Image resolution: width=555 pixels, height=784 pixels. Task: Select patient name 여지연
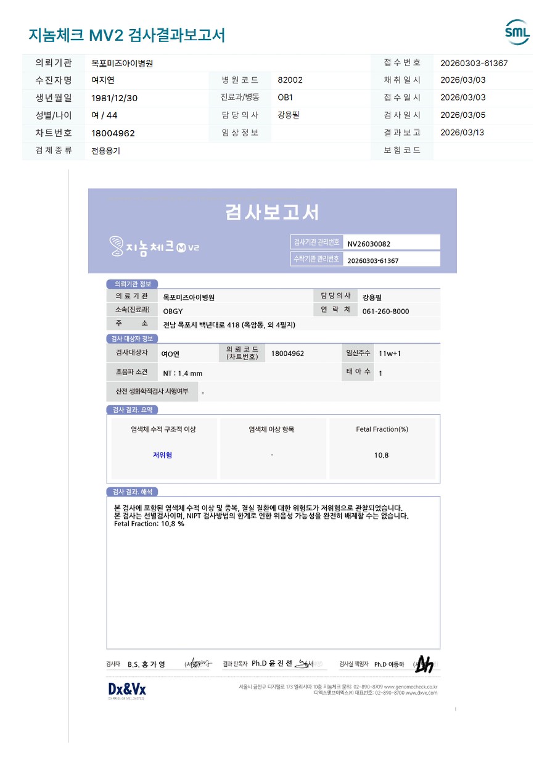tap(103, 80)
